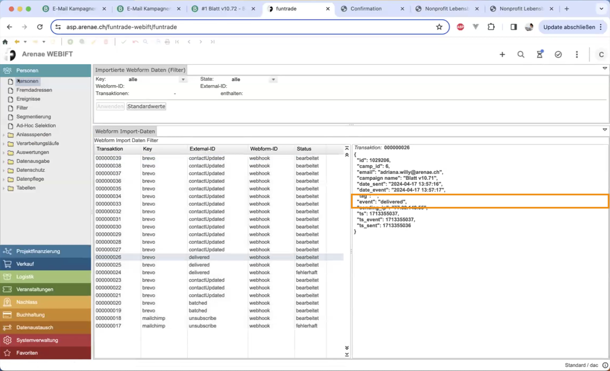
Task: Open the State filter dropdown
Action: (273, 79)
